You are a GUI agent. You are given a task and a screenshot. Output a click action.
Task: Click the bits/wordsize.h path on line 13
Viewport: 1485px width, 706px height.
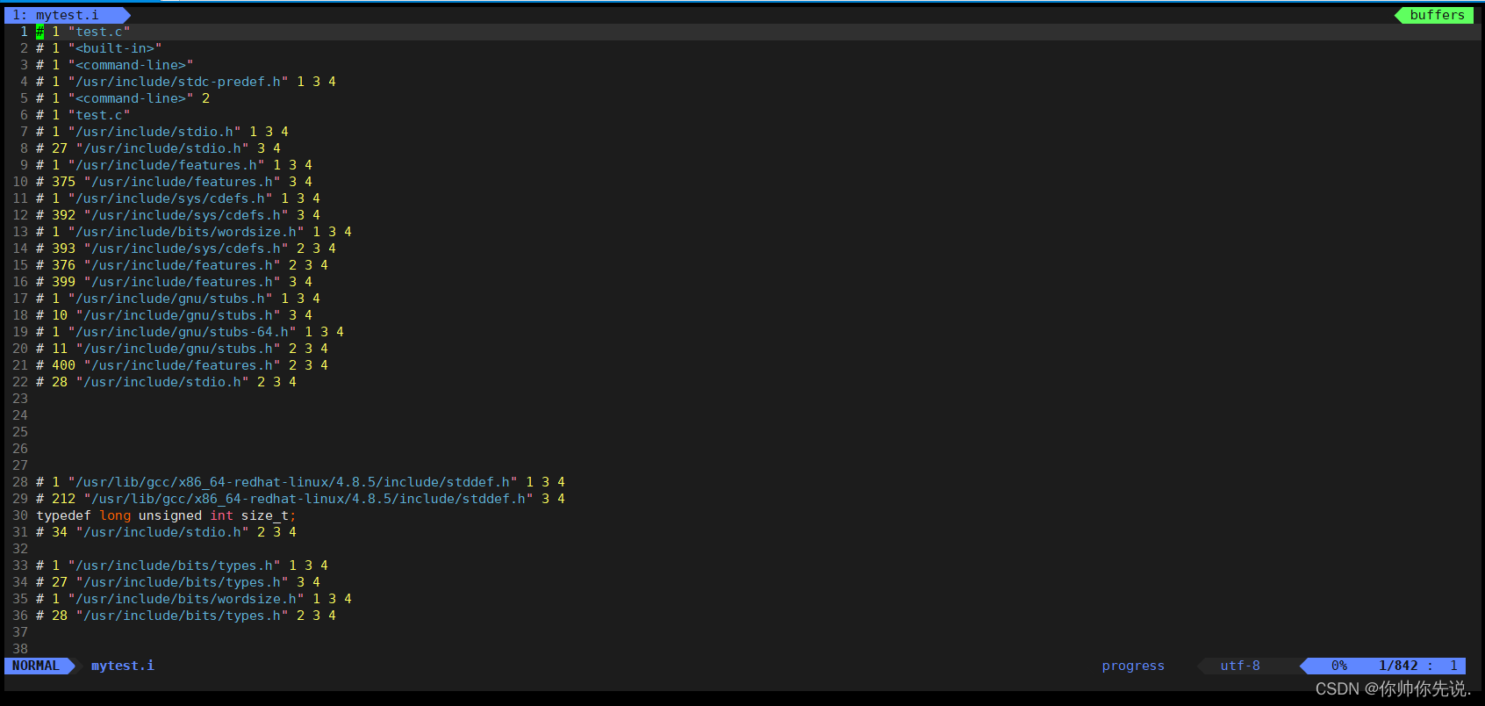(x=186, y=232)
